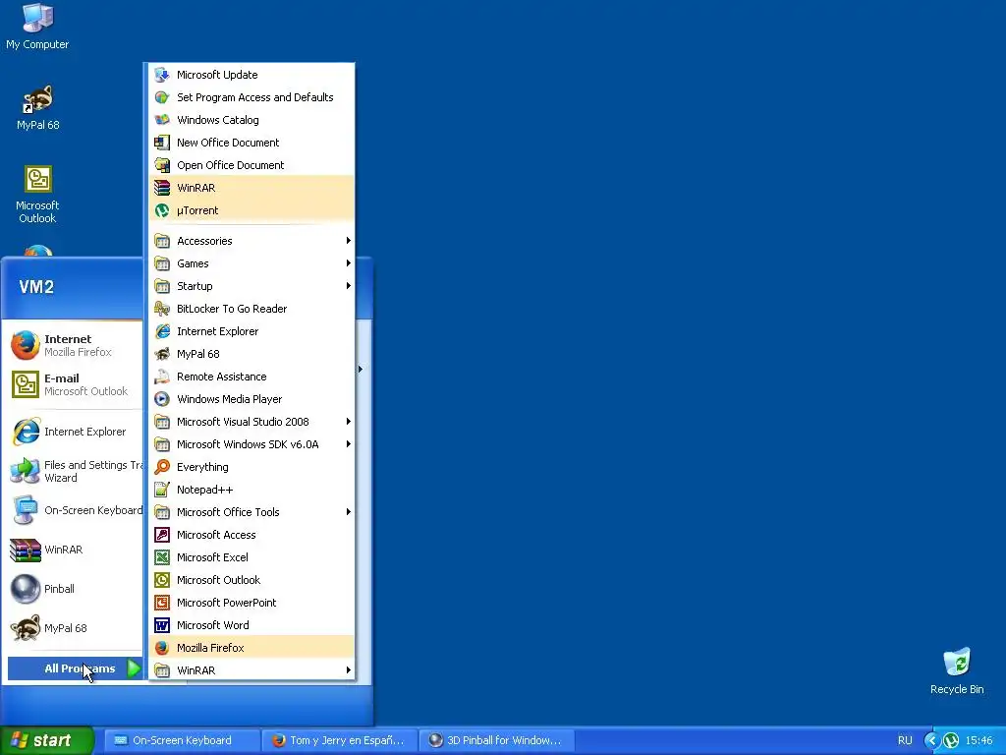Expand hidden tray icons arrow

click(931, 740)
